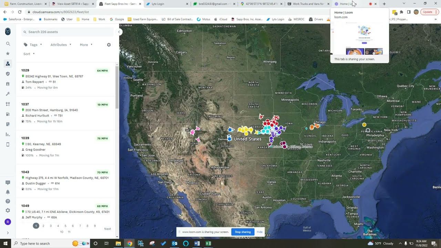This screenshot has width=441, height=248.
Task: Open the Reports bar chart icon in sidebar
Action: [x=8, y=134]
